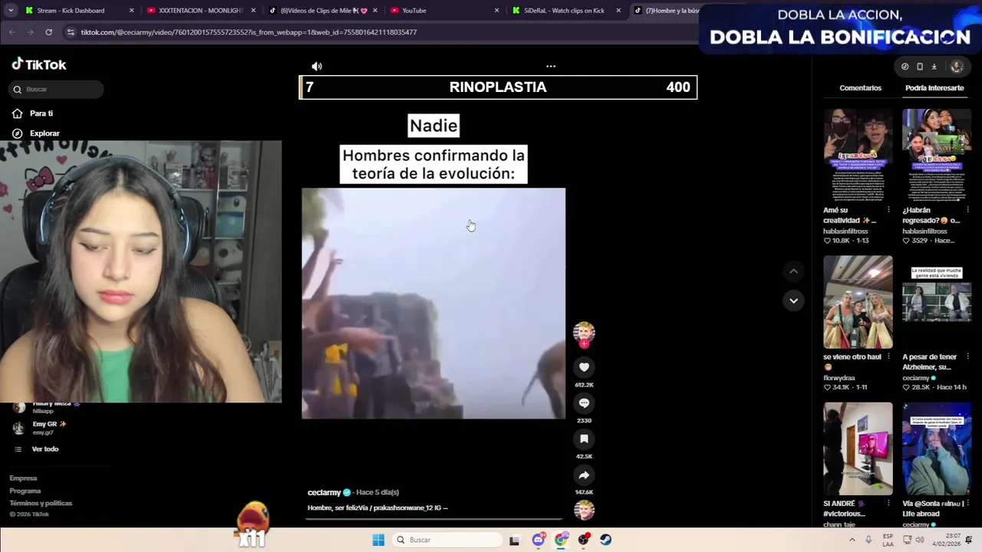Viewport: 982px width, 552px height.
Task: Open the Explorar section
Action: pyautogui.click(x=44, y=133)
